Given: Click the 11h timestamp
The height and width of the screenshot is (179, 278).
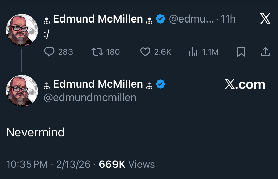Looking at the screenshot, I should coord(228,19).
